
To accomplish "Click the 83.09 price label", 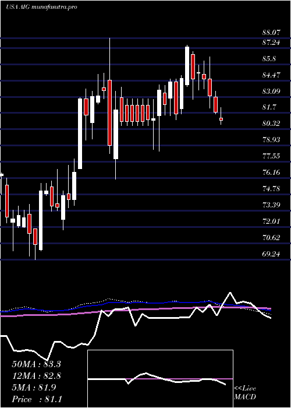I will [271, 92].
